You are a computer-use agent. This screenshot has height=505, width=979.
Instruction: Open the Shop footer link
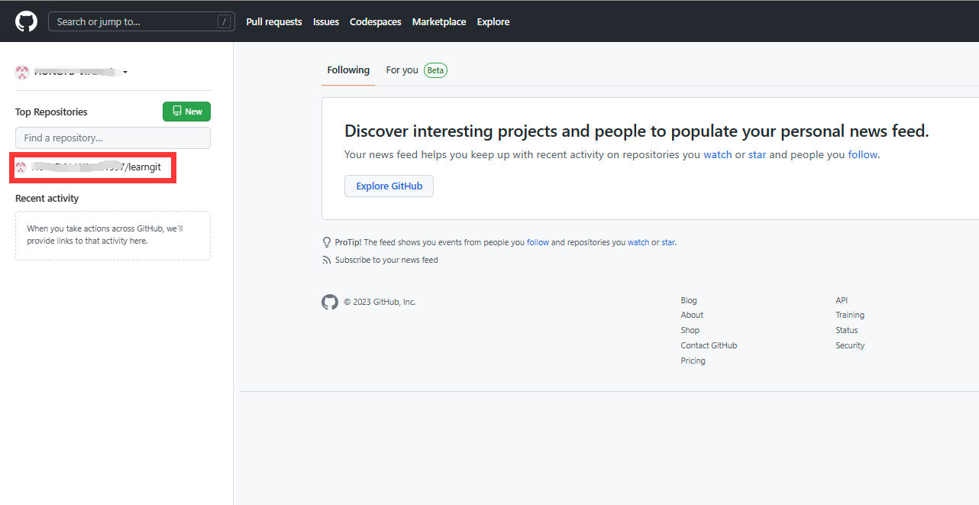pos(690,330)
